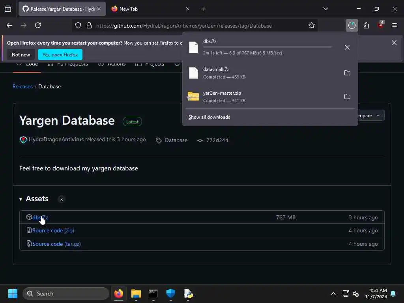The image size is (404, 303).
Task: Collapse the Assets section
Action: coord(34,199)
